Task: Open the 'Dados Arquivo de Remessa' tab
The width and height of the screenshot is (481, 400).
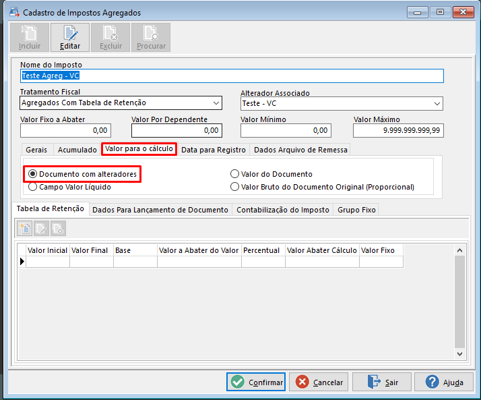Action: point(300,150)
